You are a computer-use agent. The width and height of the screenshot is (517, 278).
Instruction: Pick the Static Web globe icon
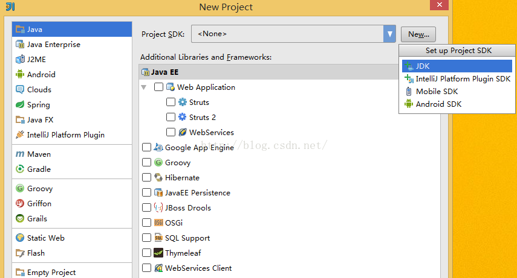20,238
